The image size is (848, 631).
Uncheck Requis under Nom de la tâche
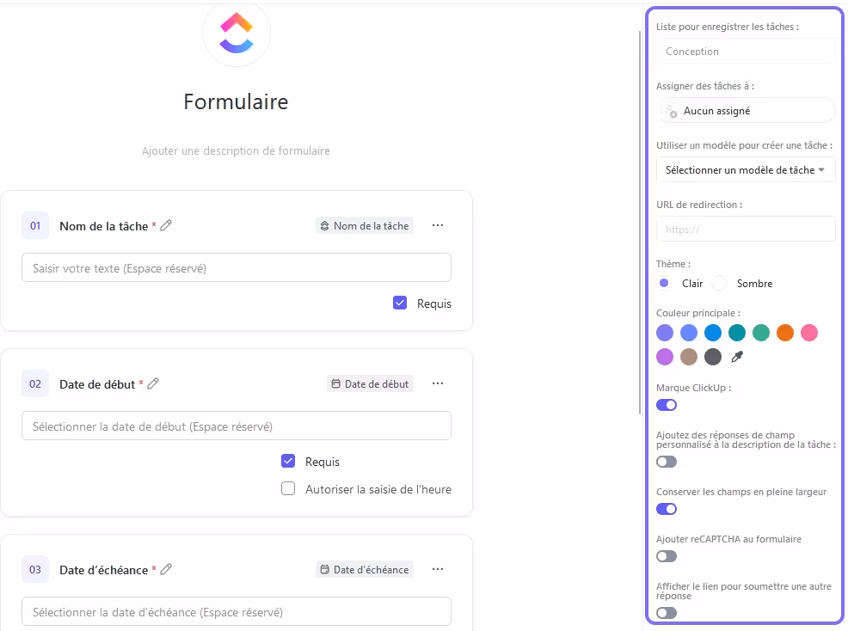(400, 303)
